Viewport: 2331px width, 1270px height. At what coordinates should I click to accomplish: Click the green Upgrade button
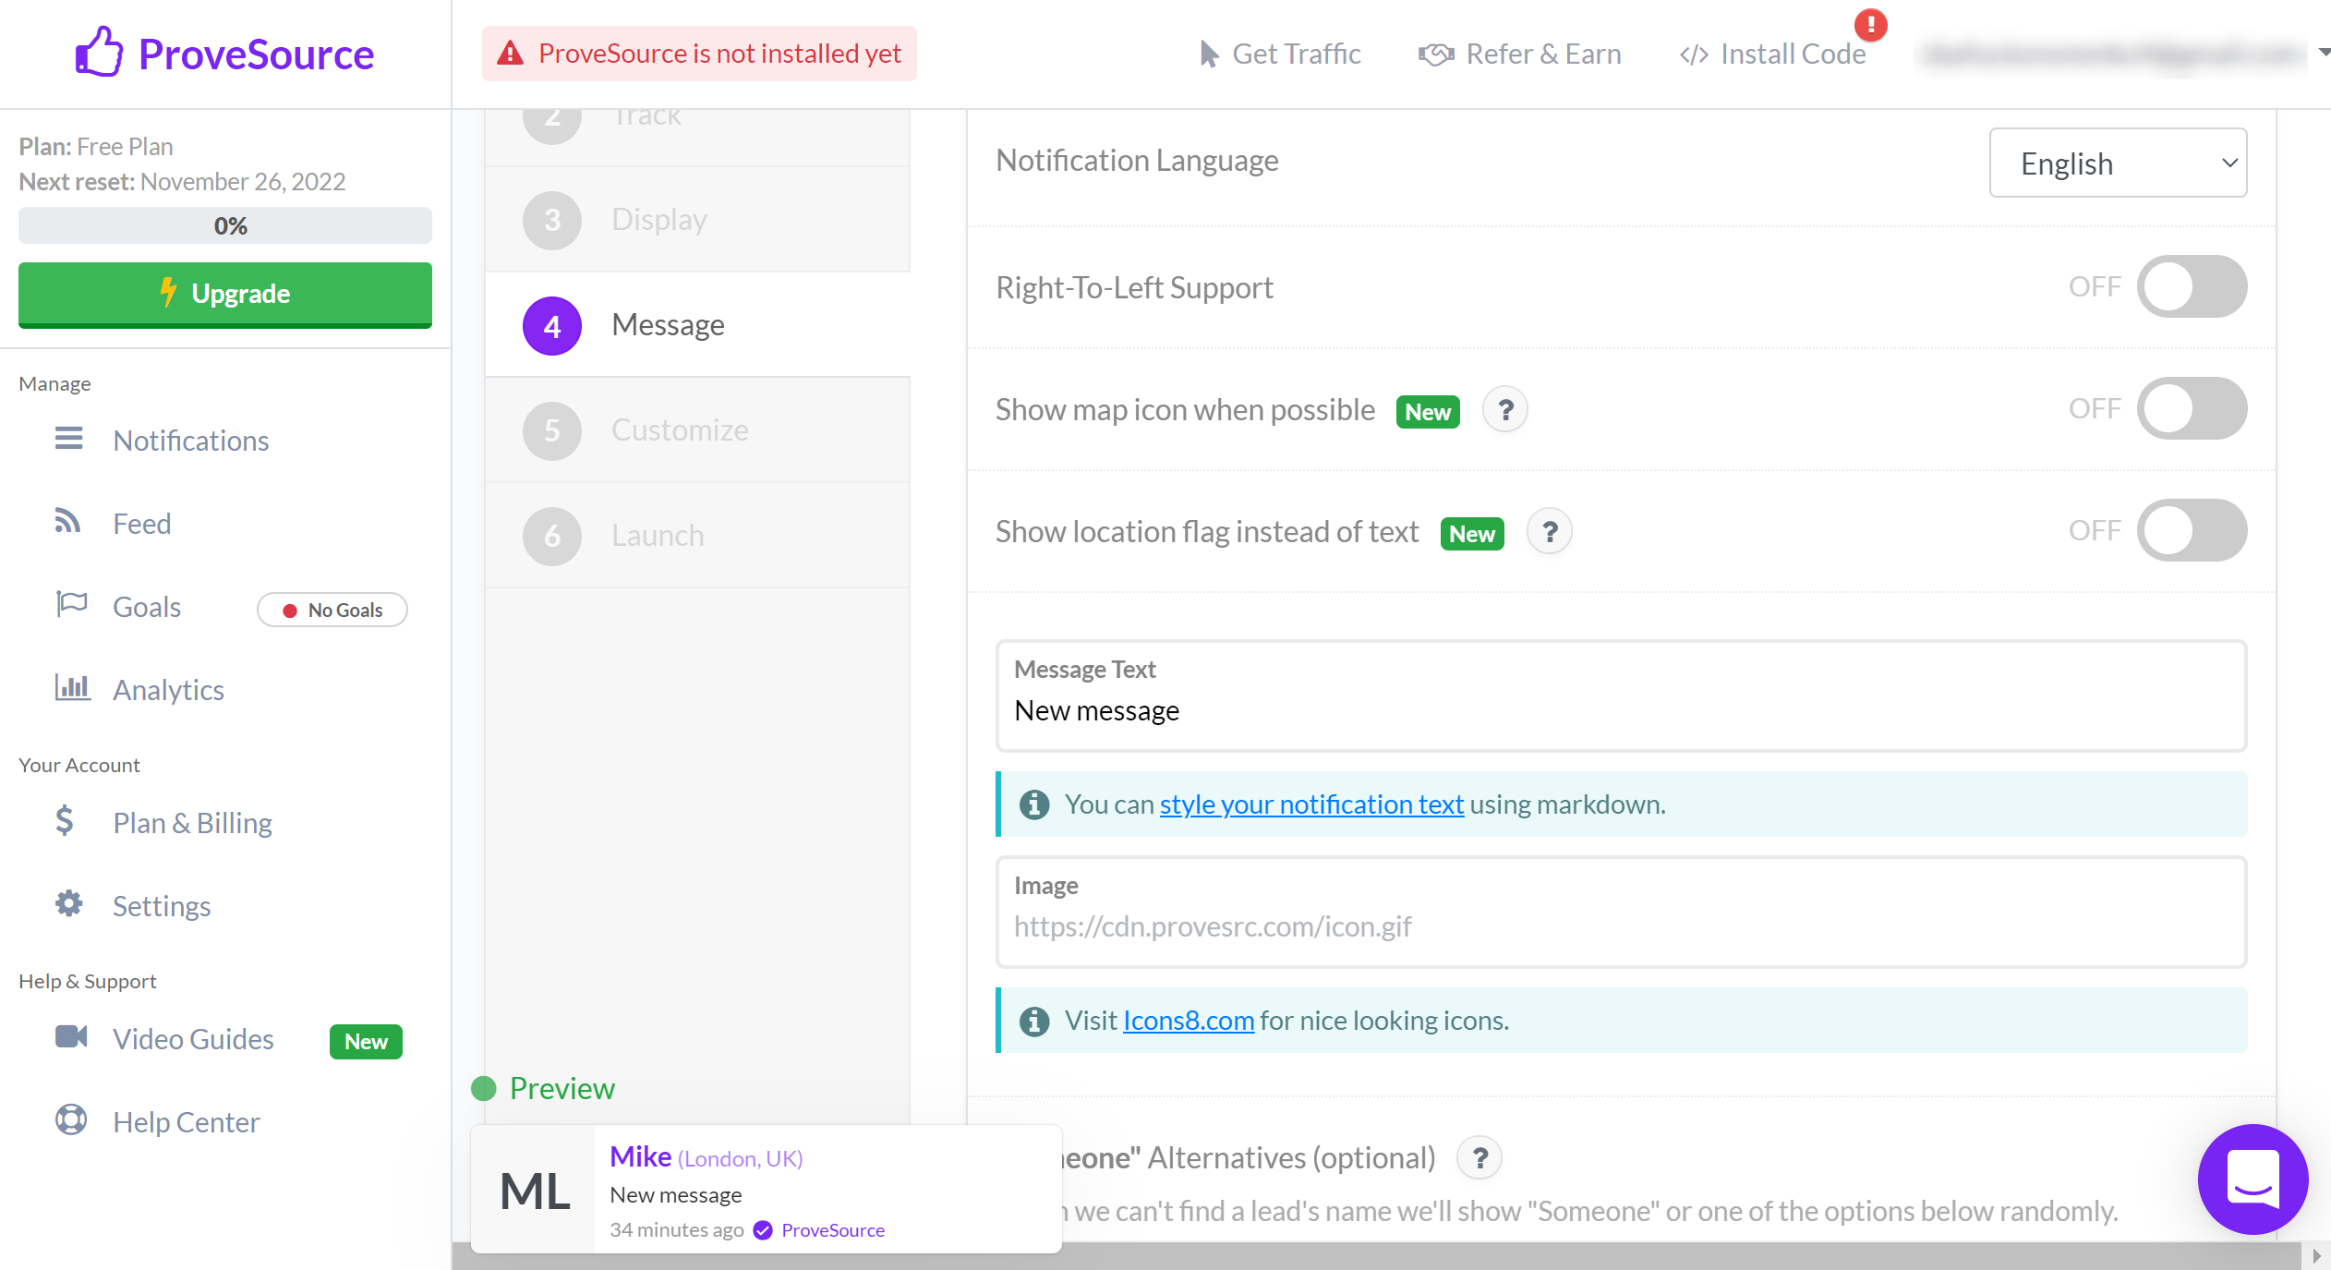(225, 295)
